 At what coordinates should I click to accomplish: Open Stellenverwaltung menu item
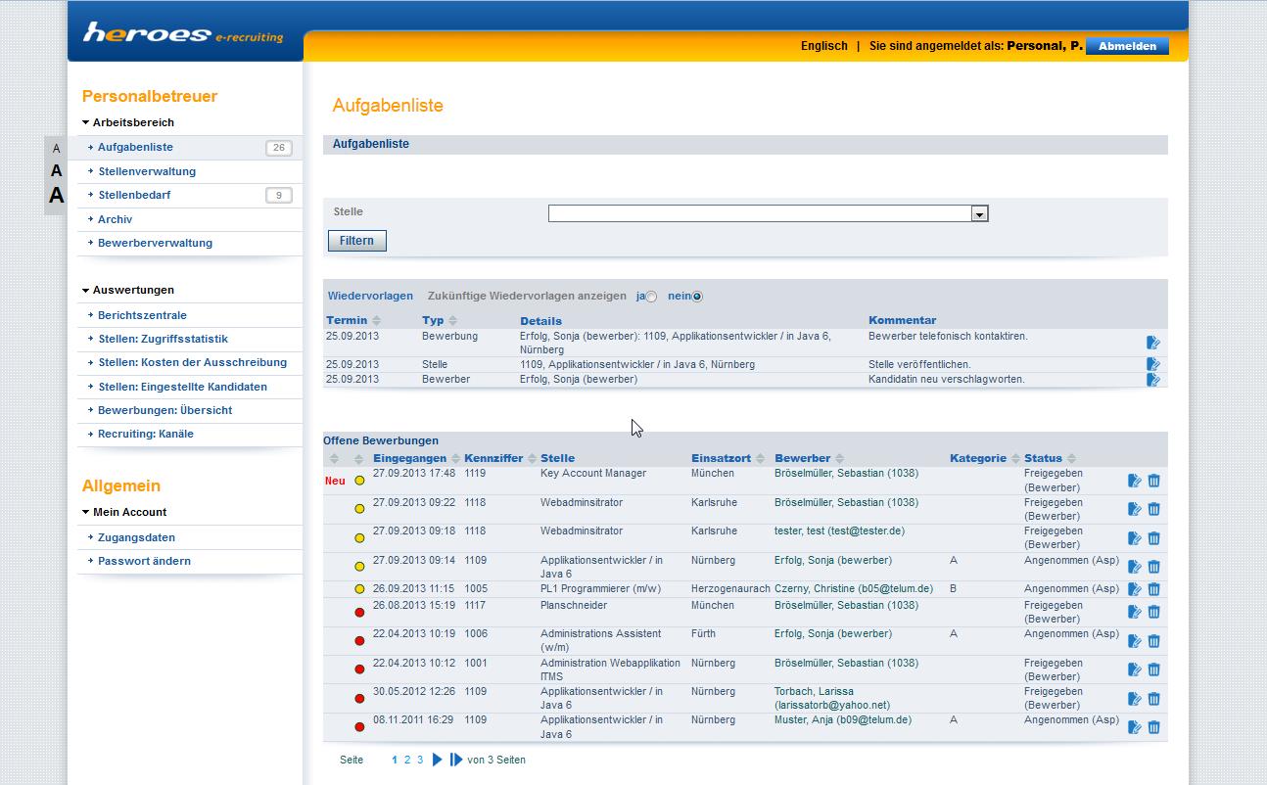tap(147, 171)
